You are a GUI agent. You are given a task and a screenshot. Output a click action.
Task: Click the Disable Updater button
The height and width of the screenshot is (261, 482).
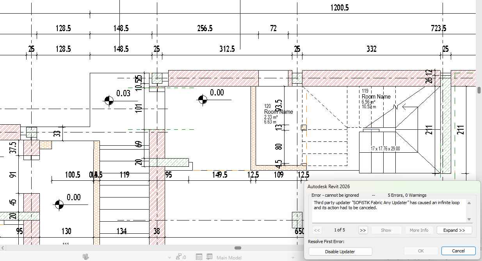coord(340,252)
